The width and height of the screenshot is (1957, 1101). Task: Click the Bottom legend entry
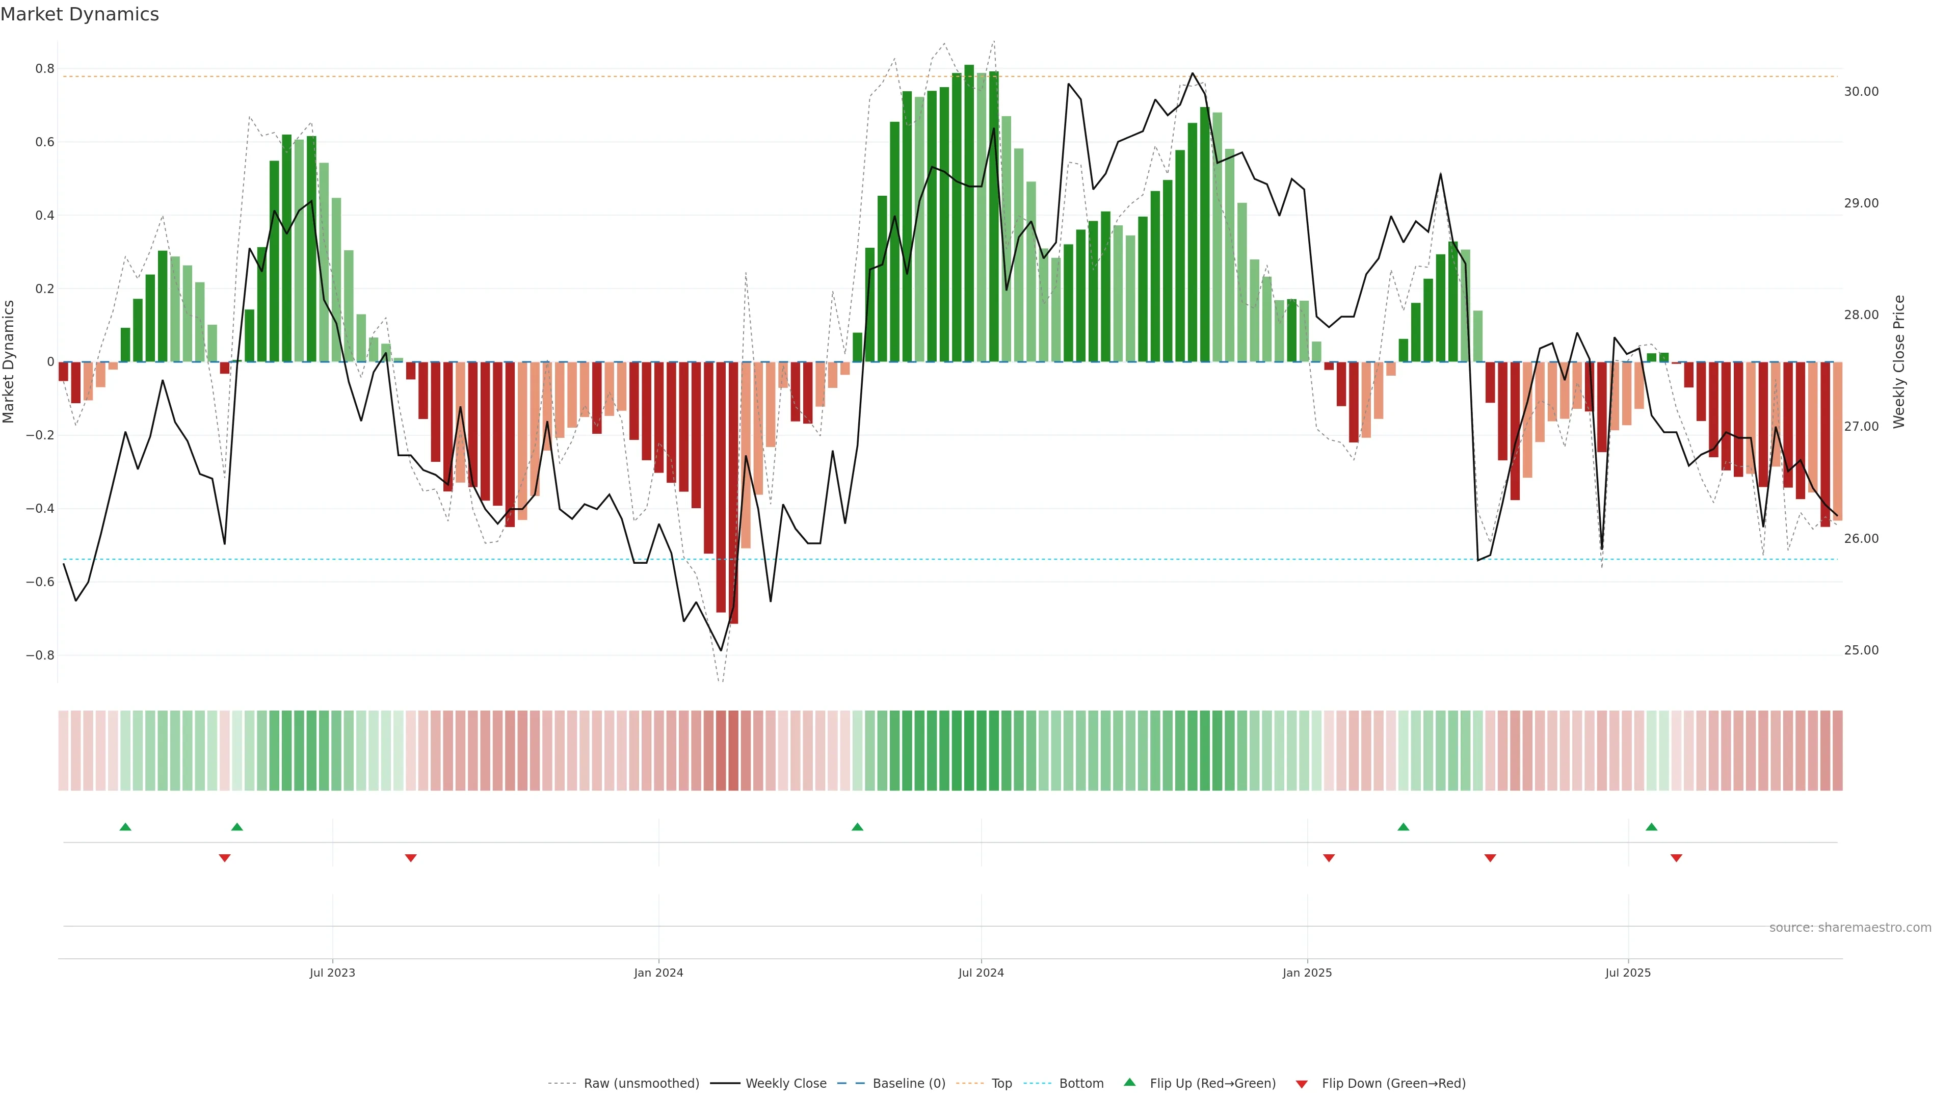pyautogui.click(x=1081, y=1084)
